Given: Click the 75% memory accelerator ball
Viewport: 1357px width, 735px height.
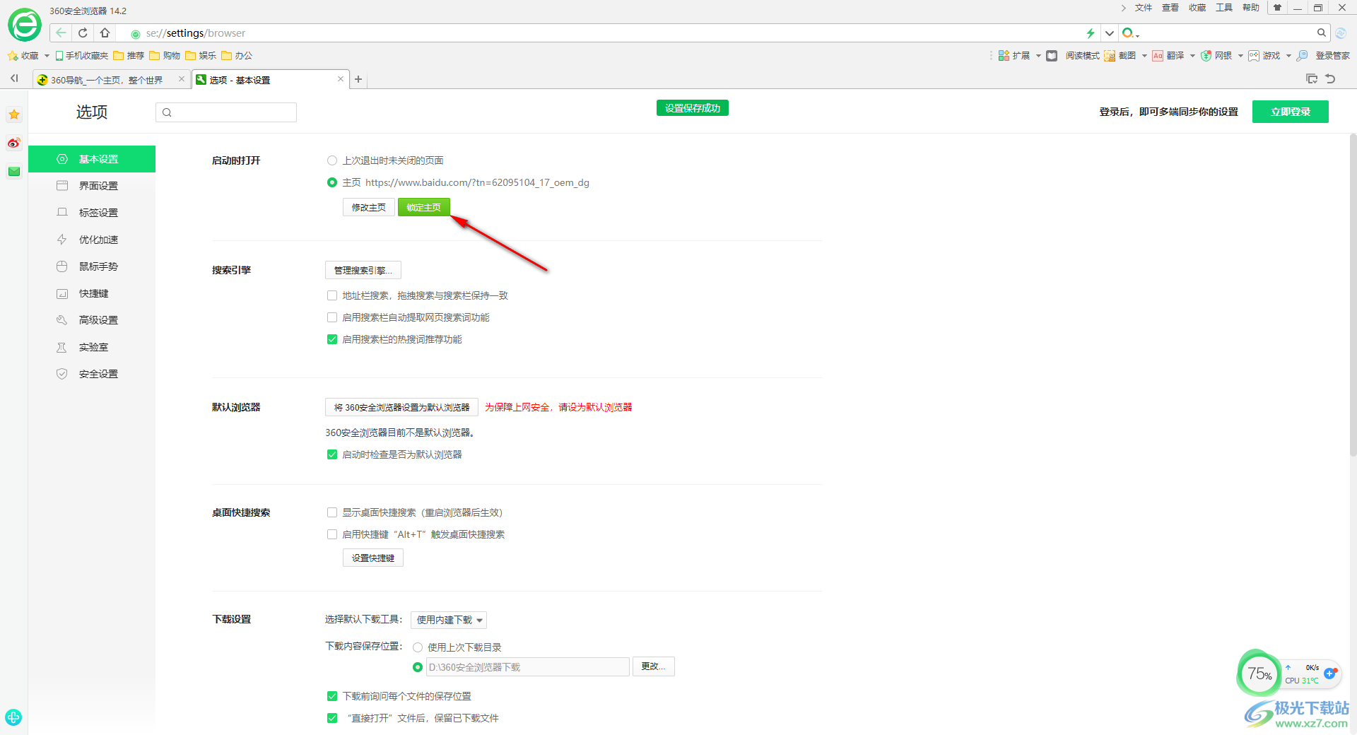Looking at the screenshot, I should 1259,674.
